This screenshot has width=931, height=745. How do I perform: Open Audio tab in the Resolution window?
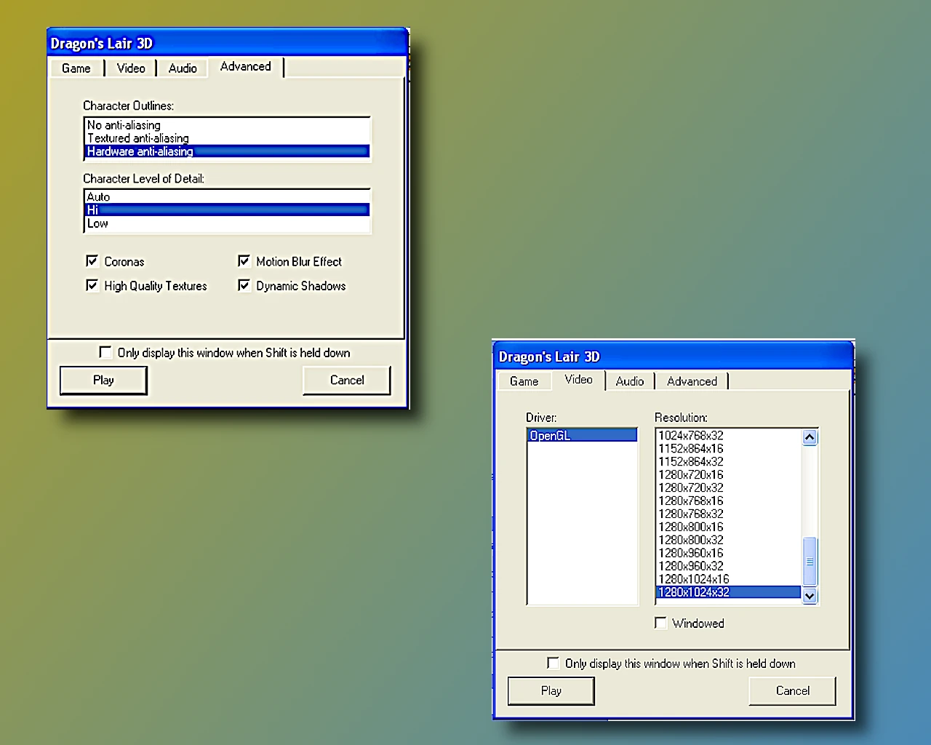[x=630, y=381]
